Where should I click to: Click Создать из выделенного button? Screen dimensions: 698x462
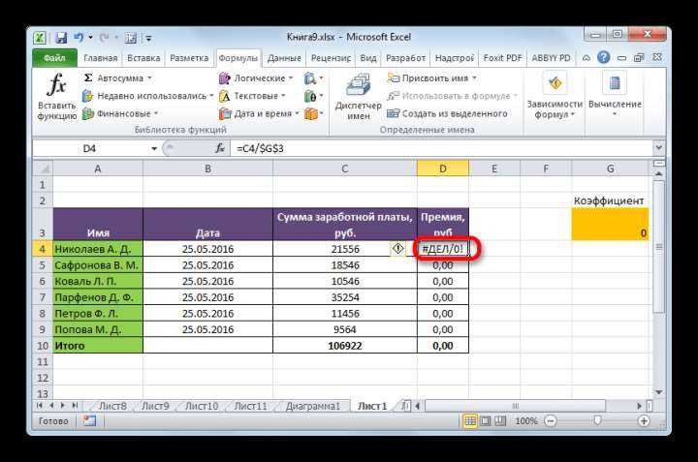coord(447,114)
